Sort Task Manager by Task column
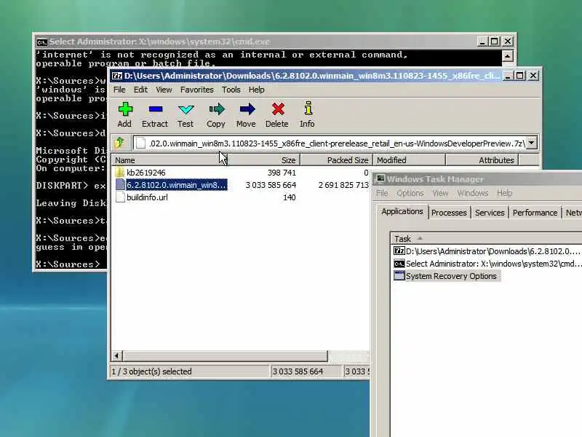This screenshot has height=437, width=582. pos(486,239)
